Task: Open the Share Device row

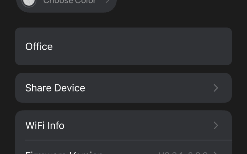Action: pos(123,88)
